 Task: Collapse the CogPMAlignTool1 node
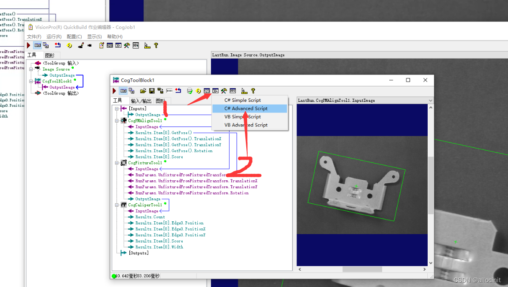(x=117, y=121)
